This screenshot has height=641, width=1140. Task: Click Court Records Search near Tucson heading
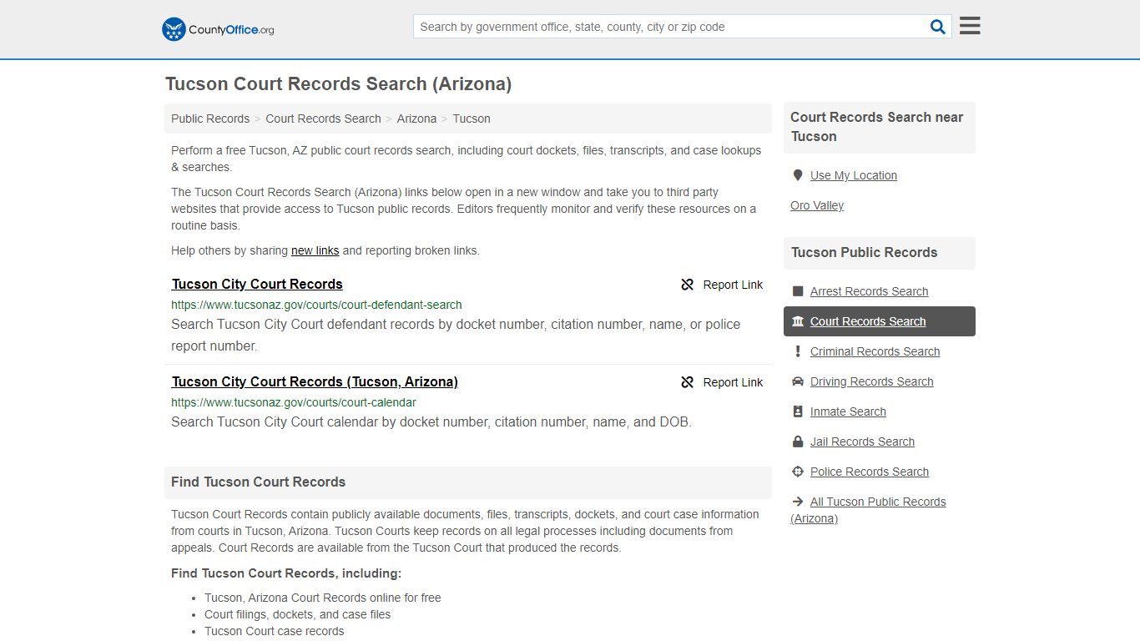point(876,127)
